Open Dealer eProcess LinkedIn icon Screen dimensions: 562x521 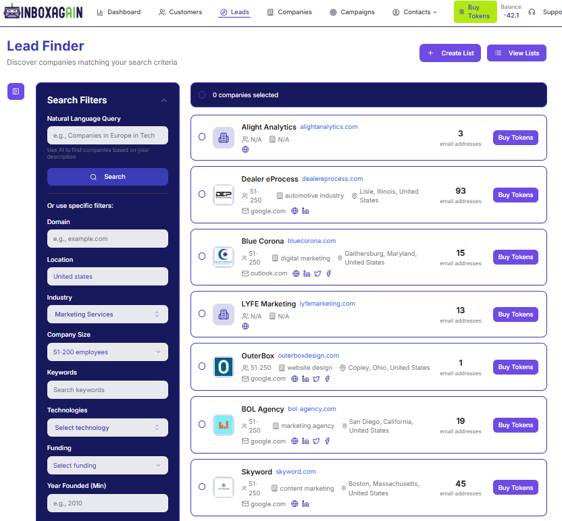click(x=305, y=211)
